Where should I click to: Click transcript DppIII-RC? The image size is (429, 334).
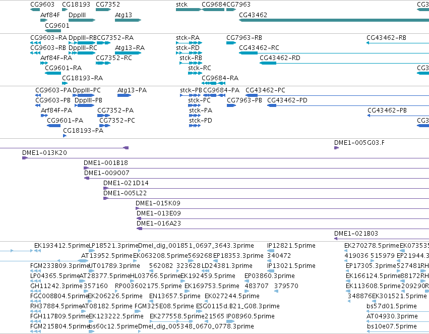click(x=82, y=53)
